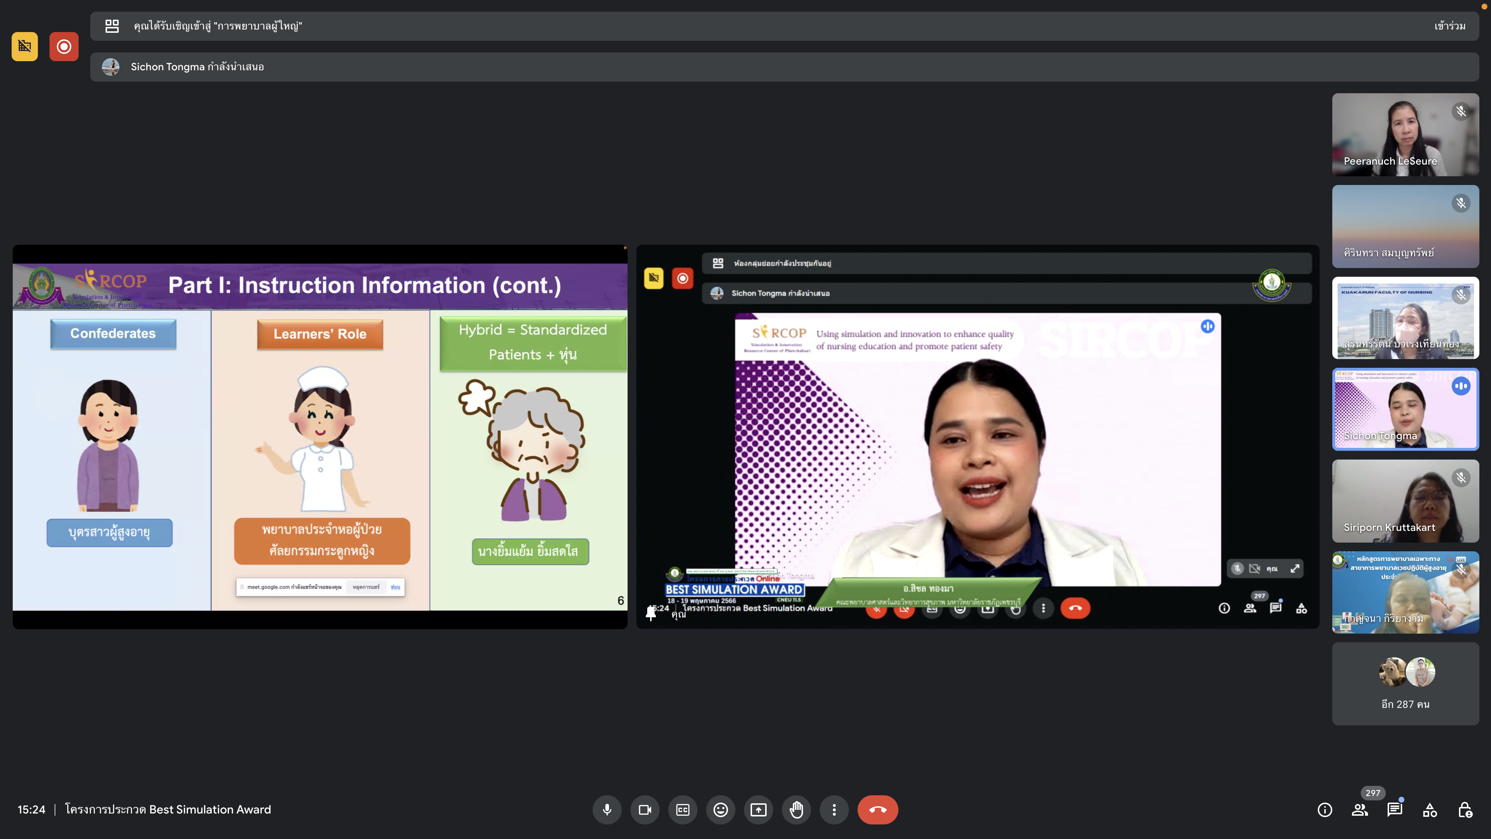Click meeting title โครงการประกวด Best Simulation Award
This screenshot has width=1491, height=839.
pyautogui.click(x=168, y=810)
